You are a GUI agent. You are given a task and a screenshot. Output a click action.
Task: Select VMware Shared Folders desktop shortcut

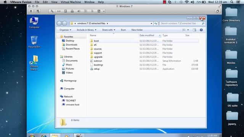pyautogui.click(x=34, y=63)
